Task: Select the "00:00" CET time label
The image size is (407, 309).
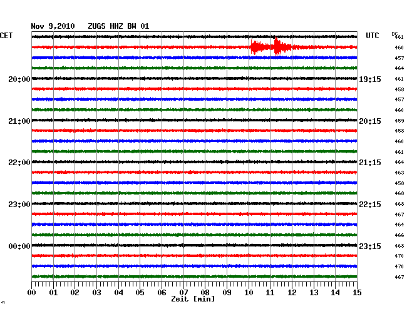Action: [x=19, y=246]
